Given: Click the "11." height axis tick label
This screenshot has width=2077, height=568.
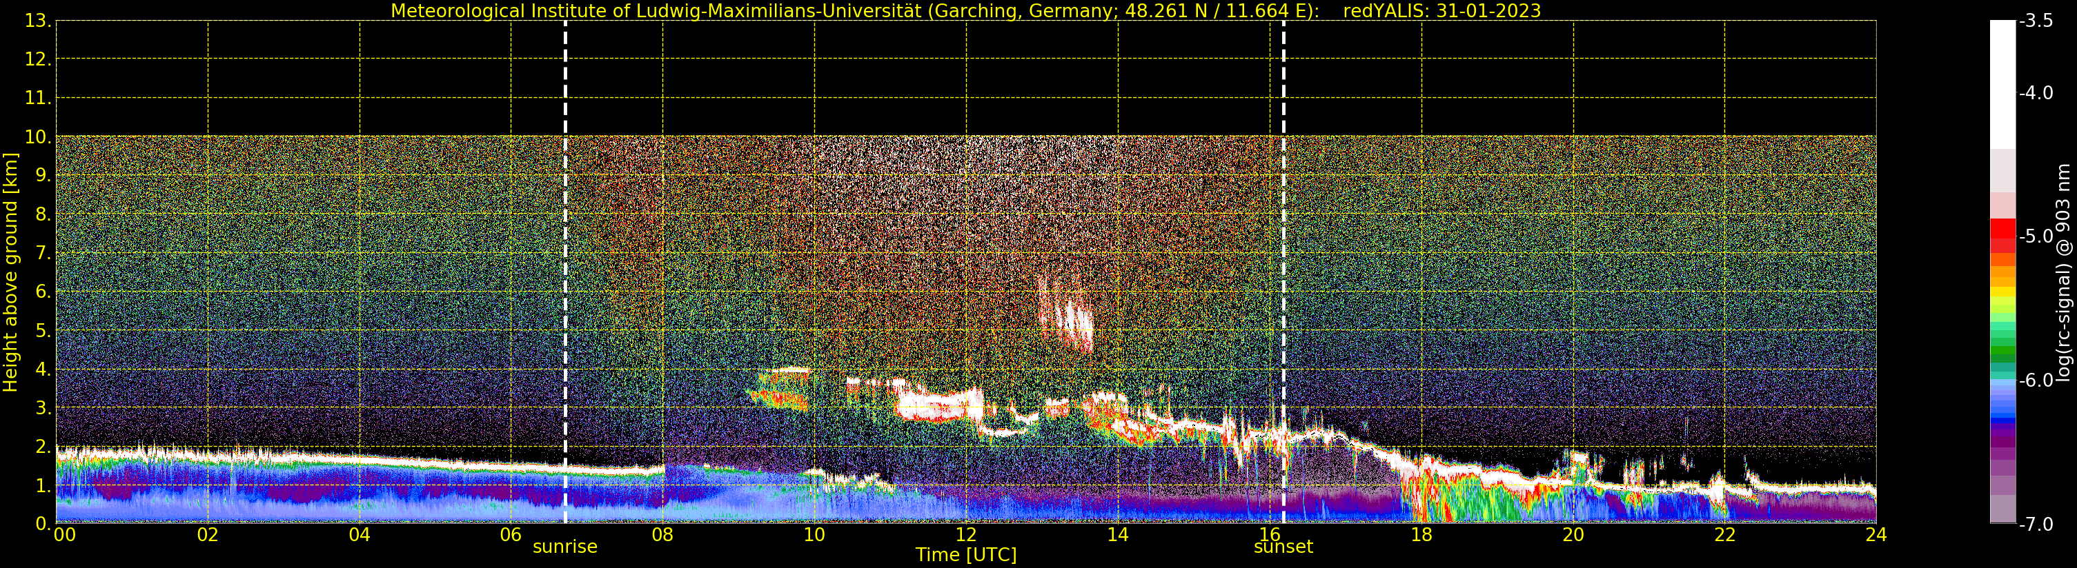Looking at the screenshot, I should [x=39, y=99].
